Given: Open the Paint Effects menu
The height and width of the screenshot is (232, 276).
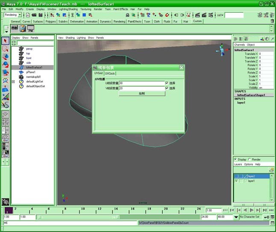Looking at the screenshot, I should pyautogui.click(x=120, y=9).
